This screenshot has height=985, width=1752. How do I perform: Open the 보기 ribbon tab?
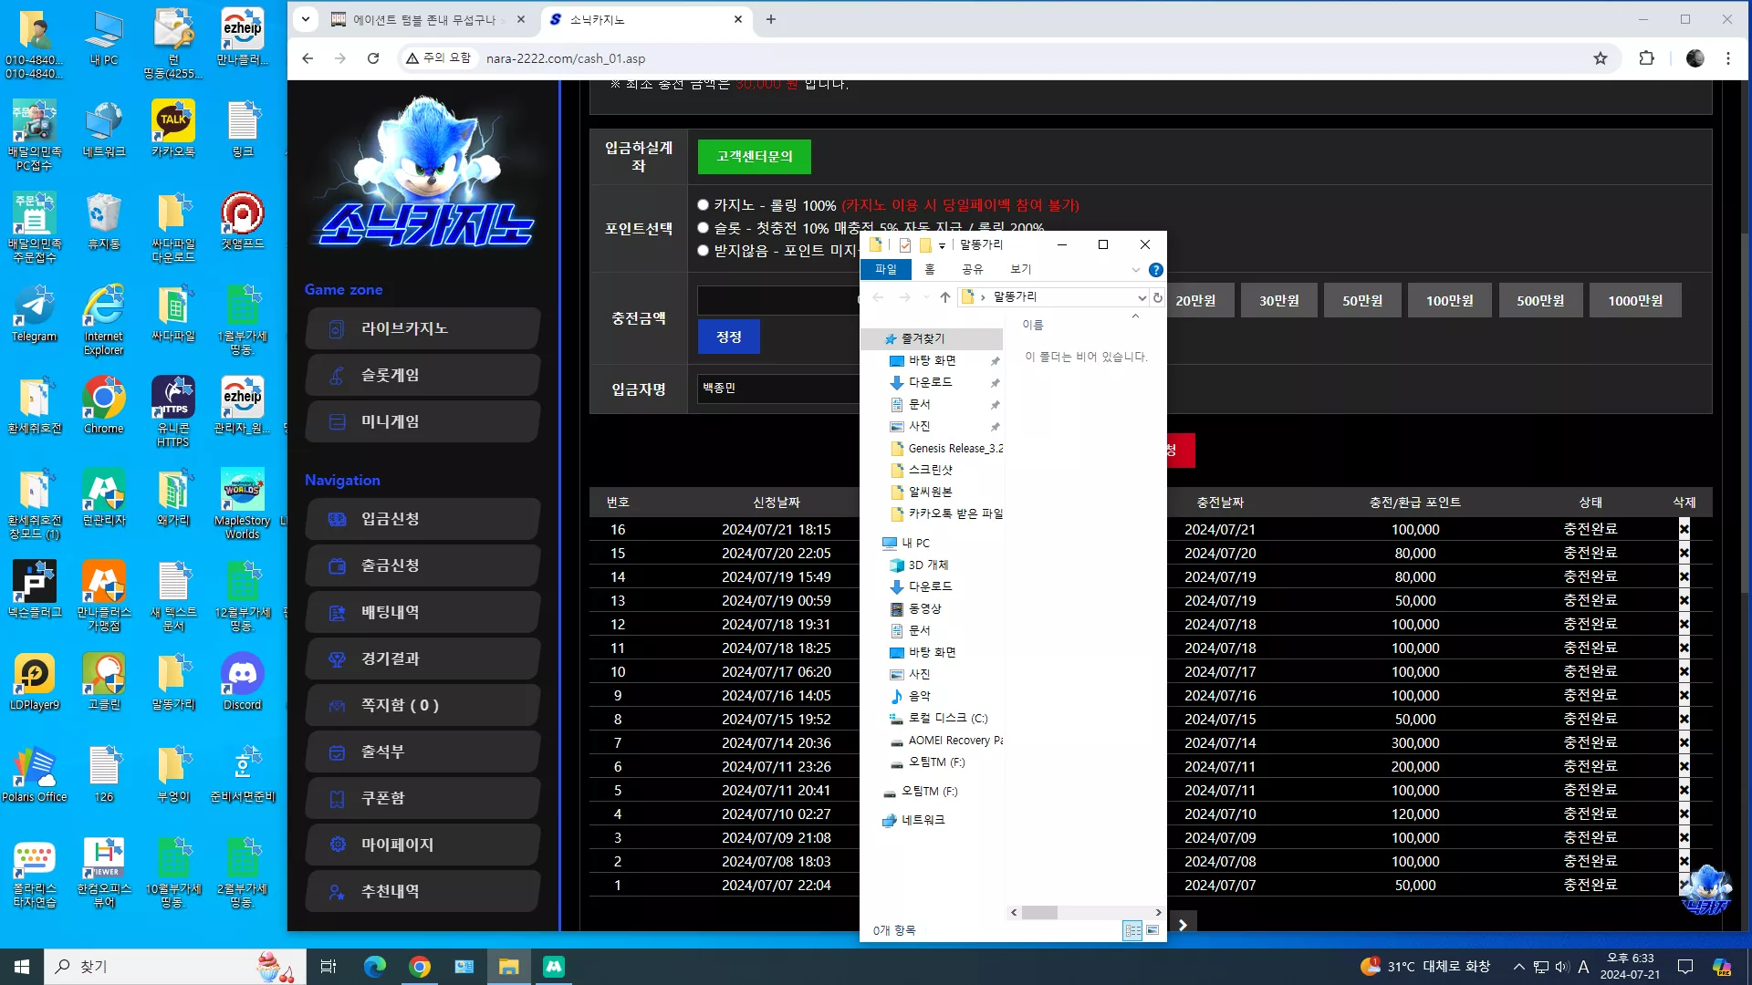[x=1020, y=270]
